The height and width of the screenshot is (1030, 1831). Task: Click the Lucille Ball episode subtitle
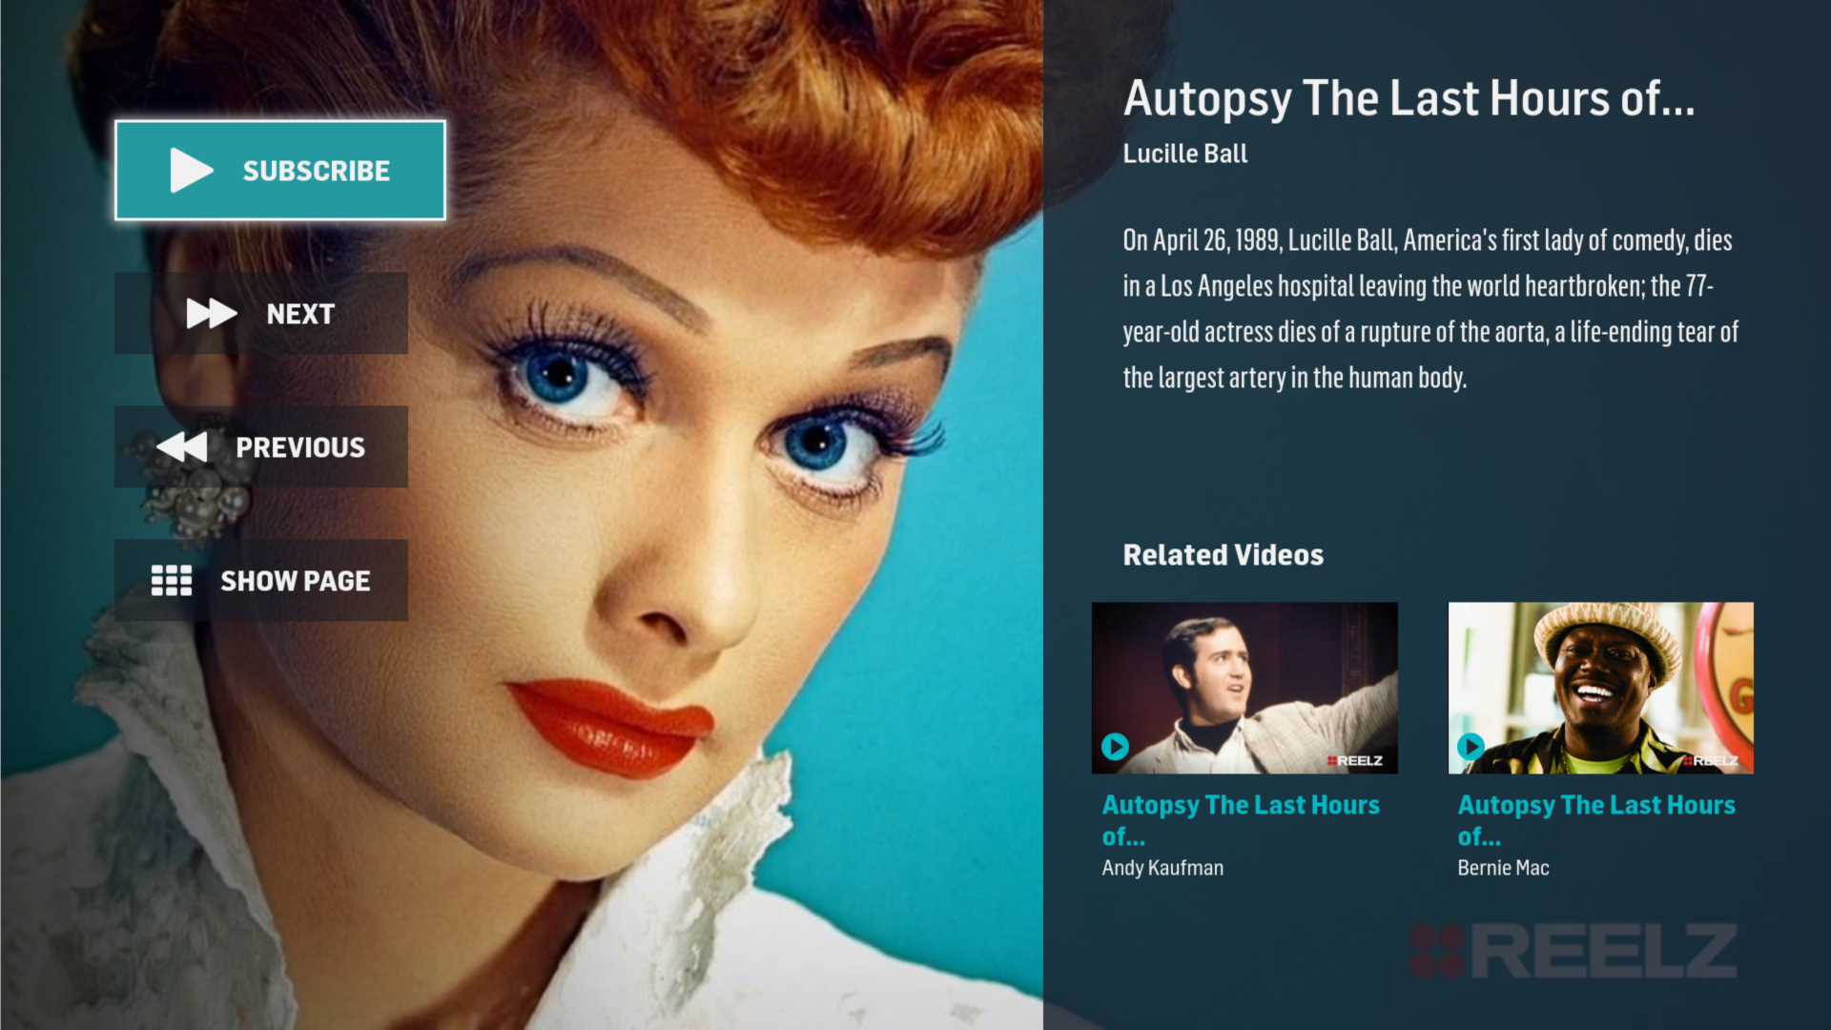[x=1185, y=154]
